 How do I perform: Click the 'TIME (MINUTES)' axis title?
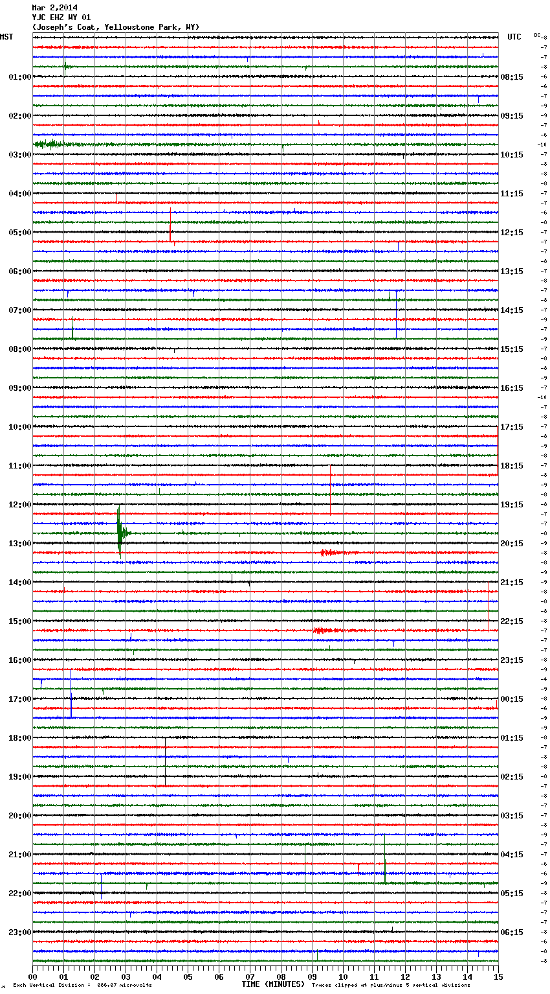coord(273,984)
